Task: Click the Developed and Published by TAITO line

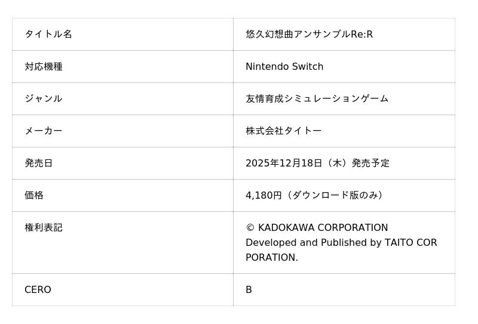Action: tap(341, 242)
